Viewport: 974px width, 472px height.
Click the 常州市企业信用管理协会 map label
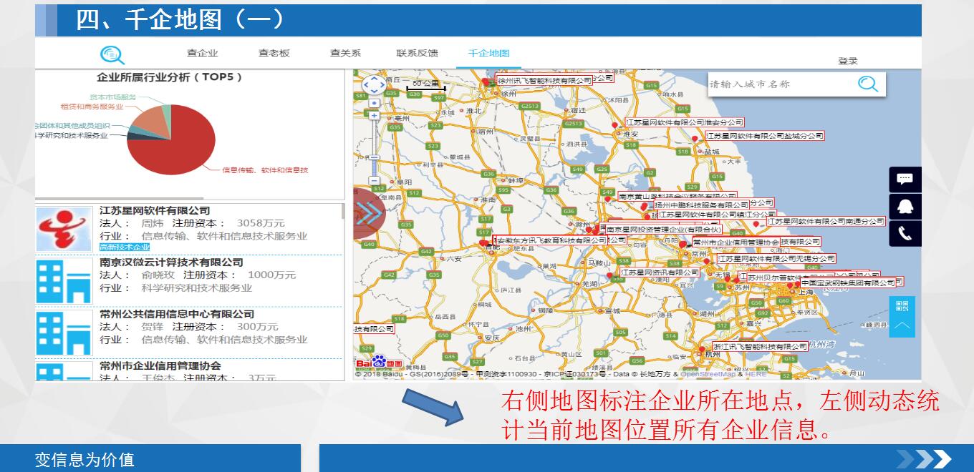736,242
